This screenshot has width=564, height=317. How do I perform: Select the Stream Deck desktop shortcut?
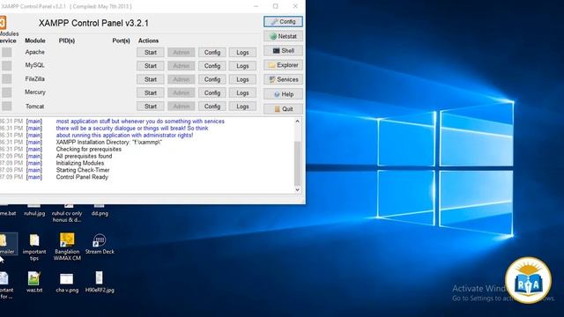tap(100, 244)
